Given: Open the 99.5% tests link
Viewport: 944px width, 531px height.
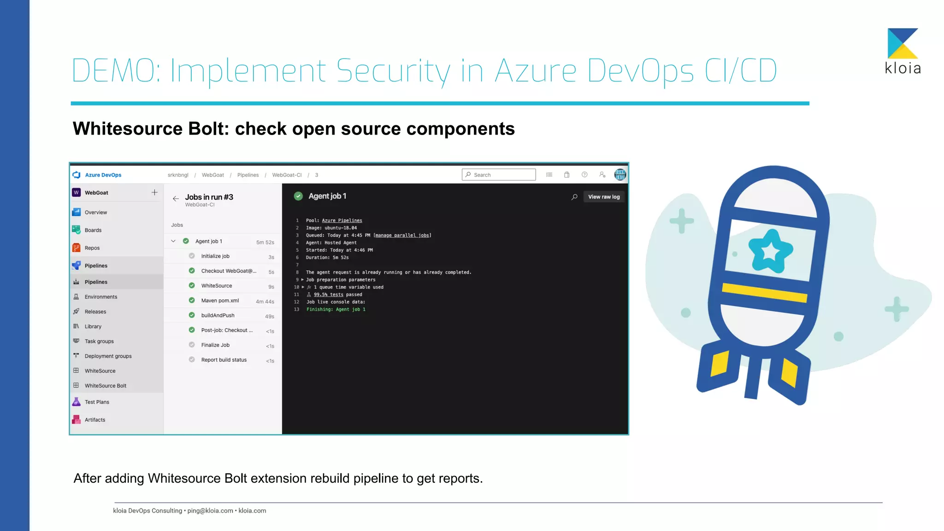Looking at the screenshot, I should 328,295.
